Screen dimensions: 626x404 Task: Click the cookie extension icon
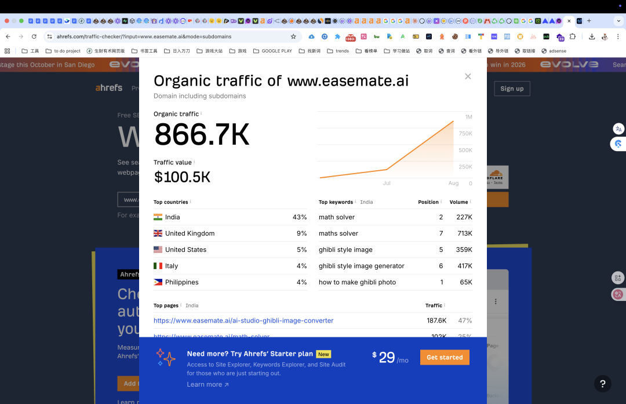click(x=455, y=36)
